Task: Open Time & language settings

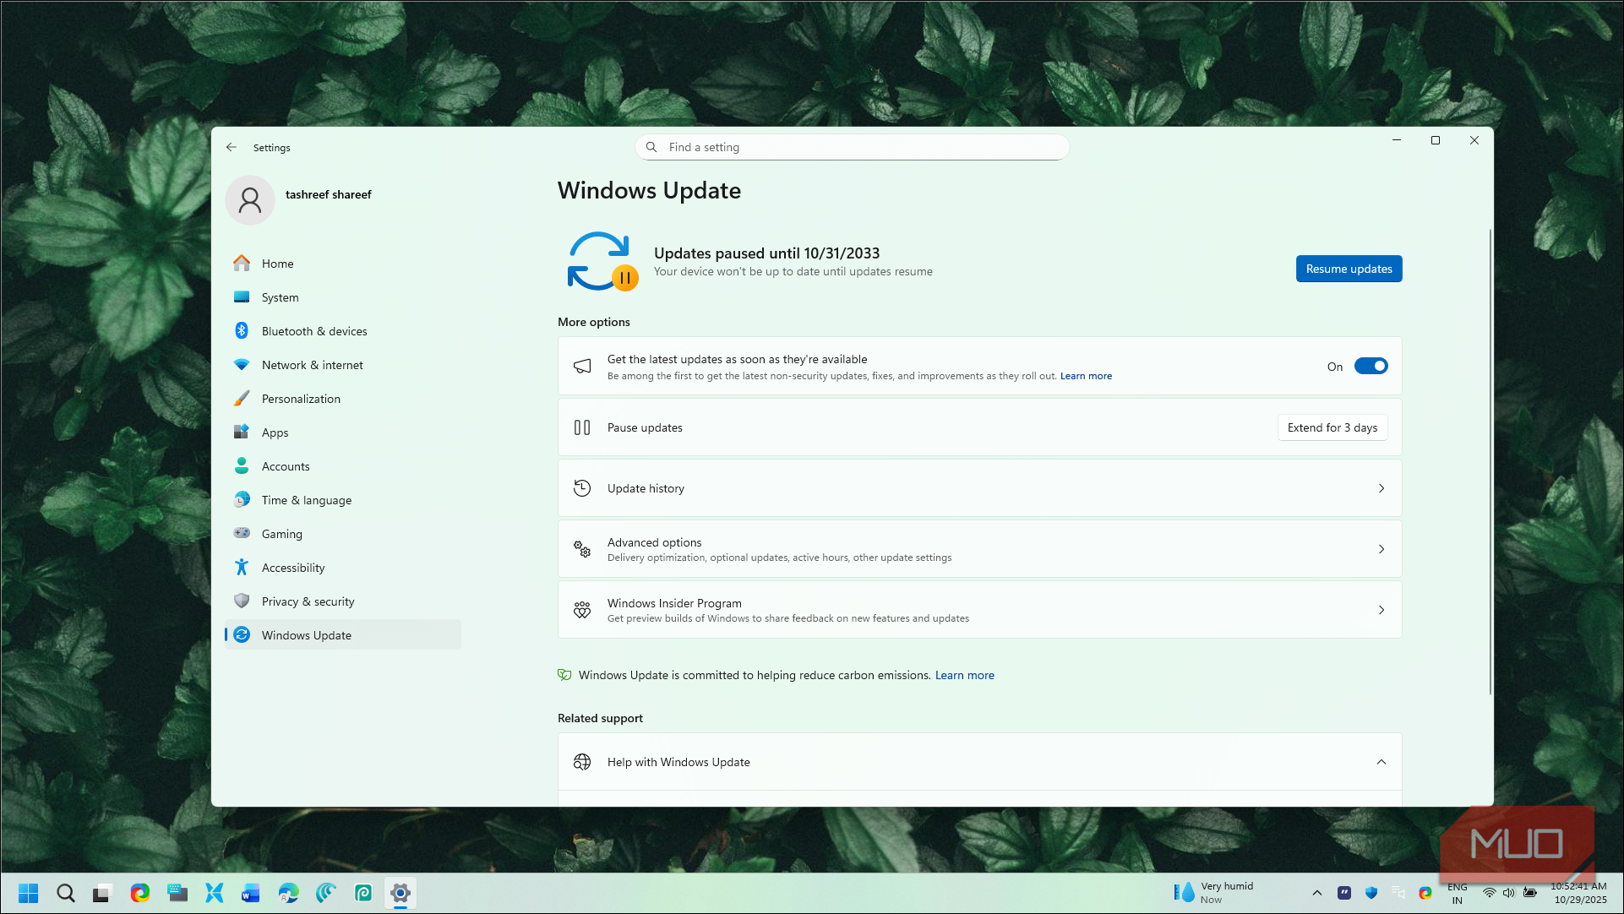Action: pyautogui.click(x=343, y=500)
